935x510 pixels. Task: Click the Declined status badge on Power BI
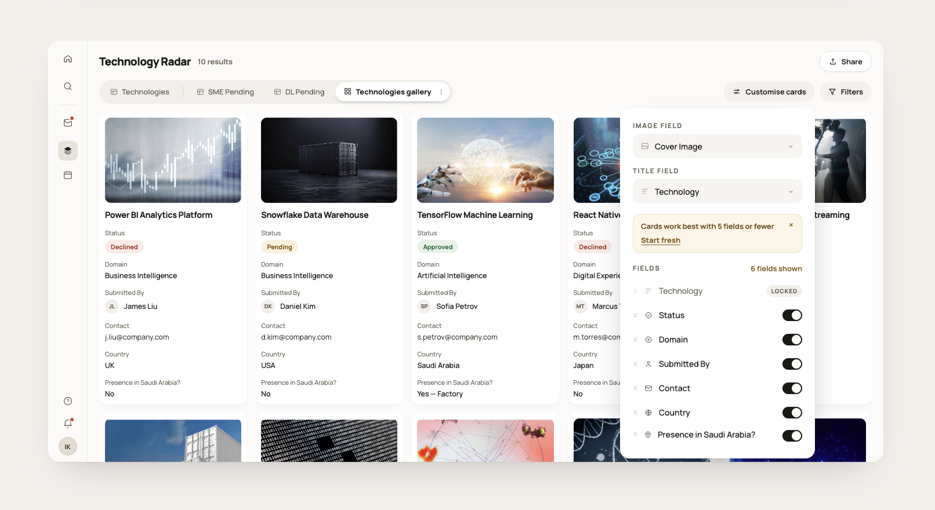[124, 247]
